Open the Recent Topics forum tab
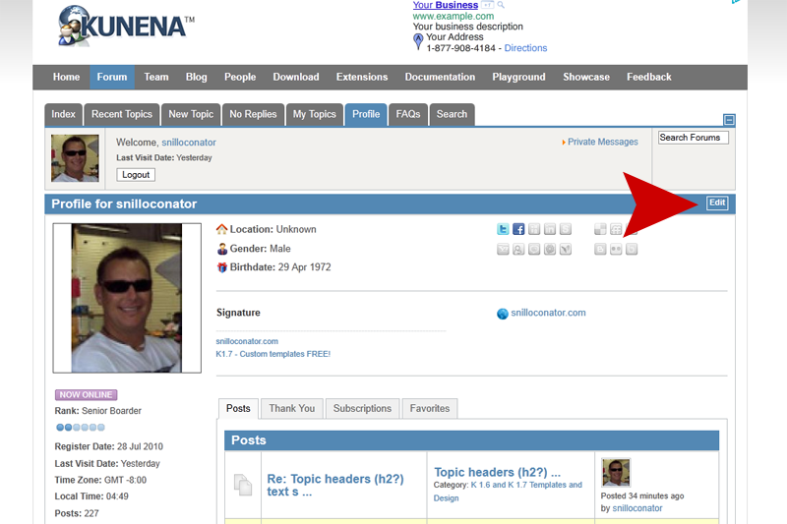 point(121,114)
